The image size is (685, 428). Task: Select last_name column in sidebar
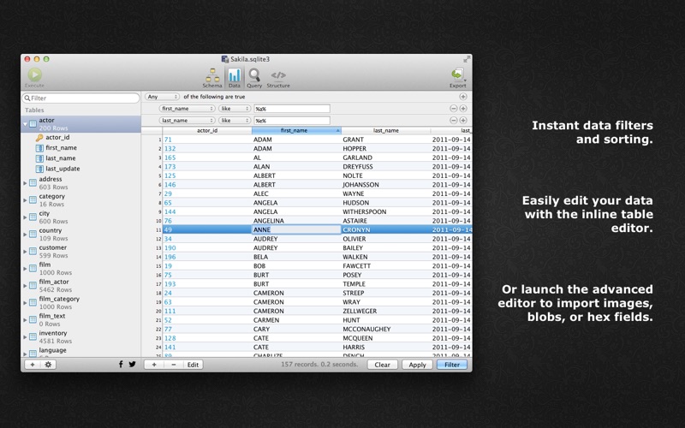tap(61, 158)
